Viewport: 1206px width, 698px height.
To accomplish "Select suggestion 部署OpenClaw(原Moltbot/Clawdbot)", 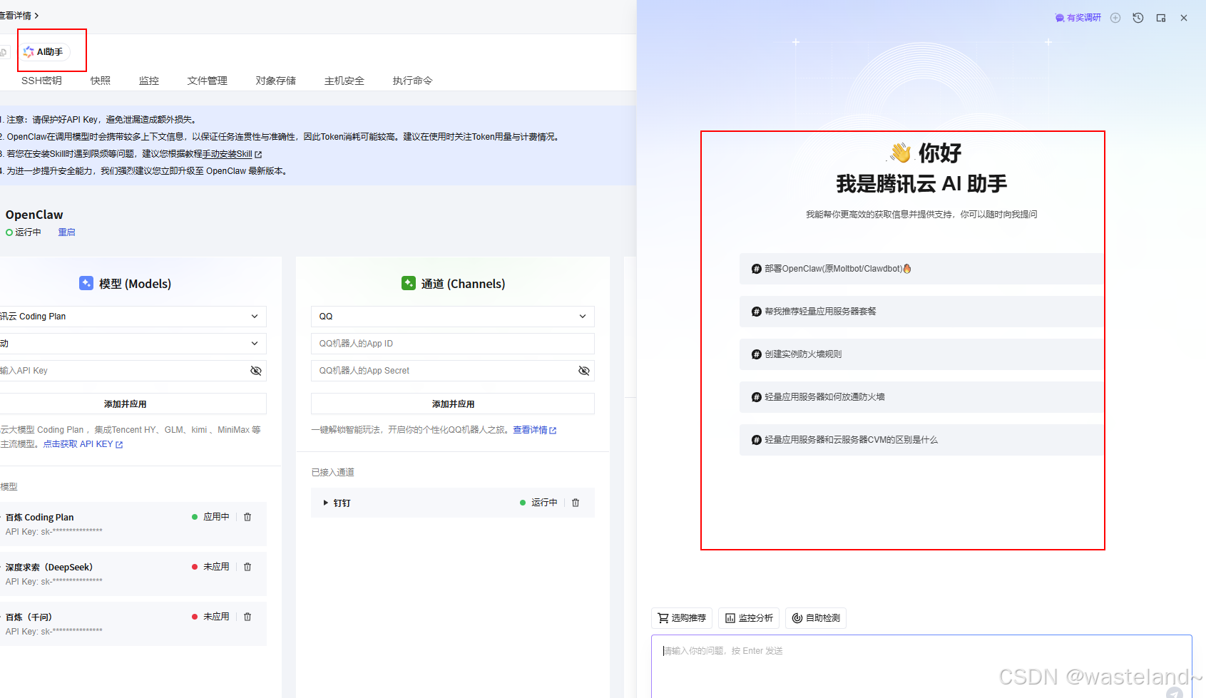I will (921, 269).
